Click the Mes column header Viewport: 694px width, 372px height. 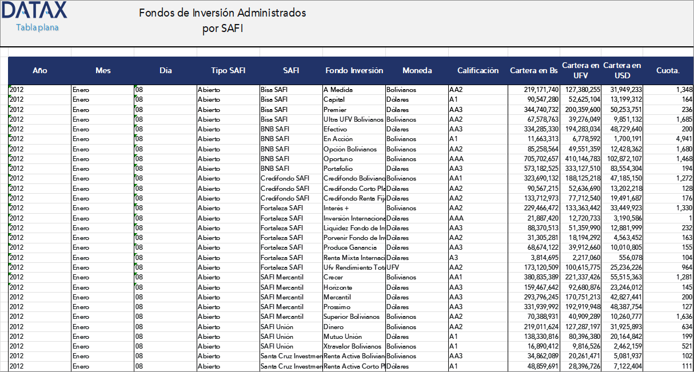pyautogui.click(x=103, y=70)
